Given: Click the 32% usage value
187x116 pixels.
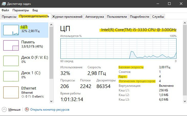Looking at the screenshot, I should [65, 73].
